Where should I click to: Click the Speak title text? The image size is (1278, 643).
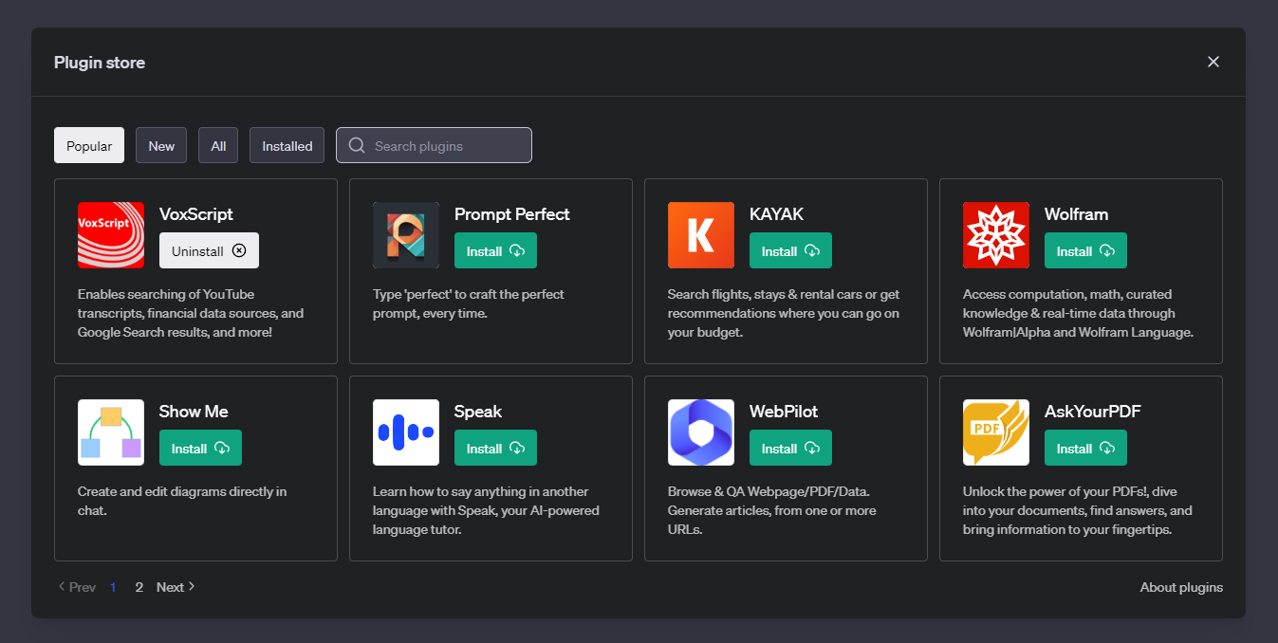pos(478,412)
